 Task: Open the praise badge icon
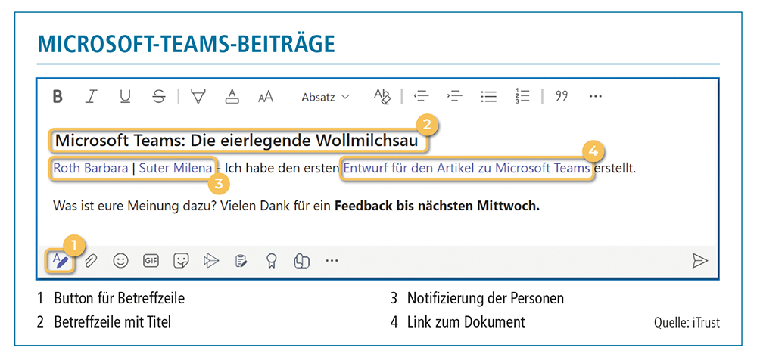(271, 262)
